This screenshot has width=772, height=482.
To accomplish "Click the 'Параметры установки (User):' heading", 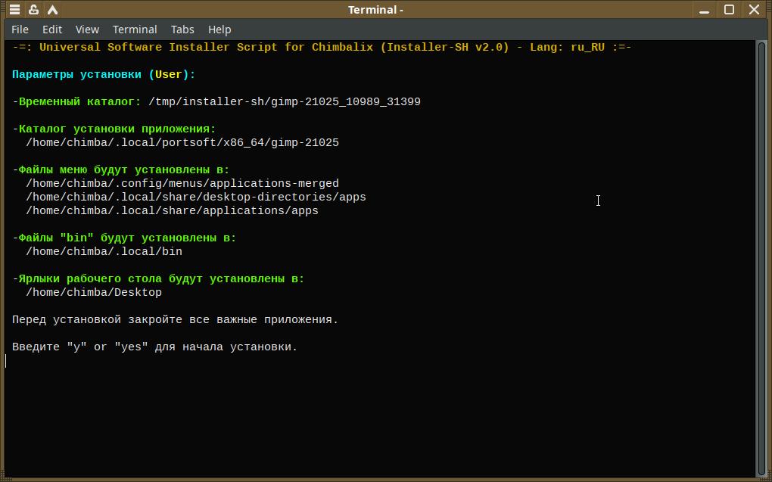I will tap(104, 75).
